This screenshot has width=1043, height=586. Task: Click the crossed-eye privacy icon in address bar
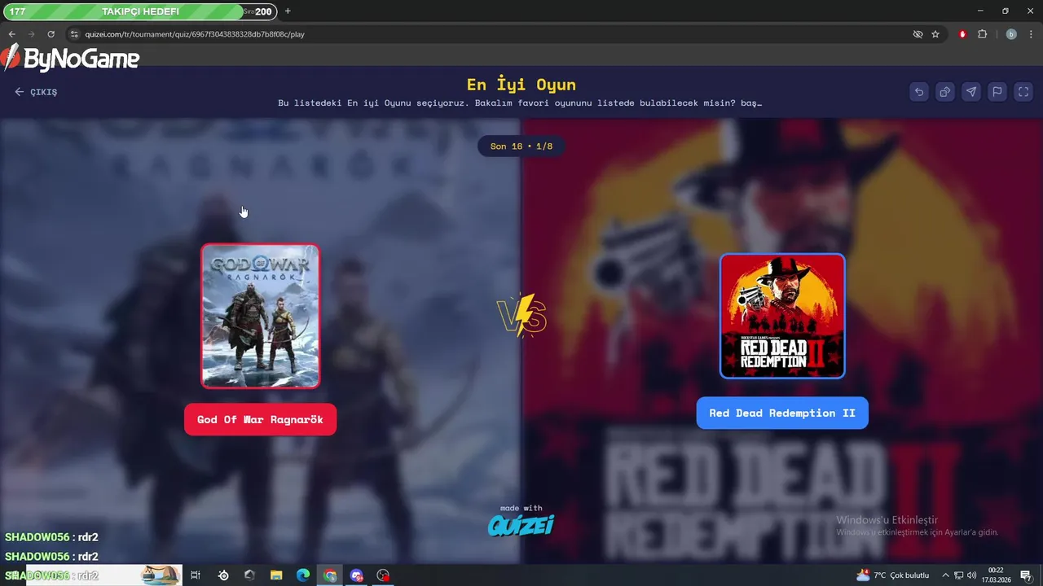coord(918,34)
